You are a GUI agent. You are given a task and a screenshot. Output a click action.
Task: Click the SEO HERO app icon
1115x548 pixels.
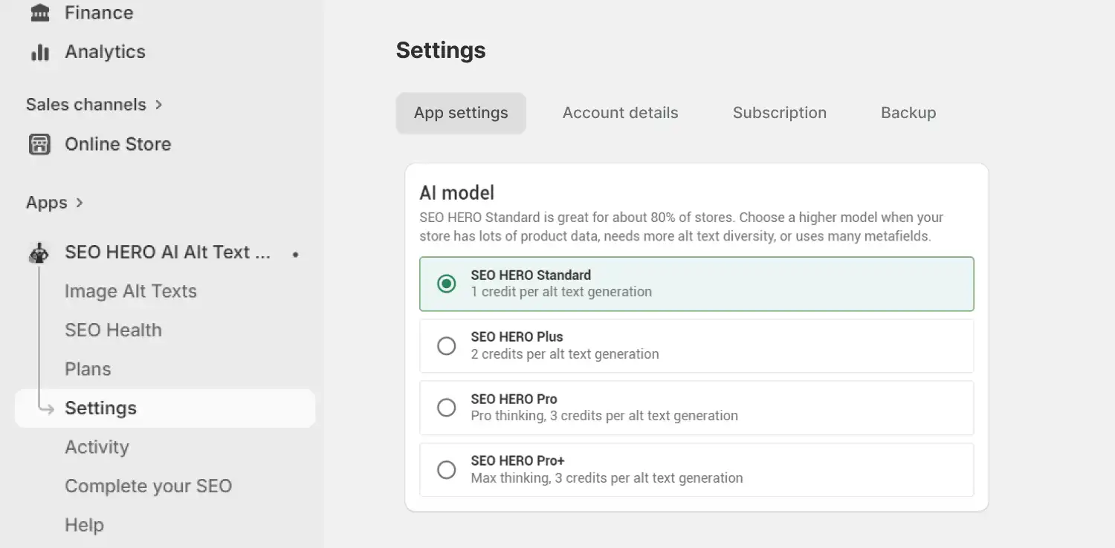point(39,253)
